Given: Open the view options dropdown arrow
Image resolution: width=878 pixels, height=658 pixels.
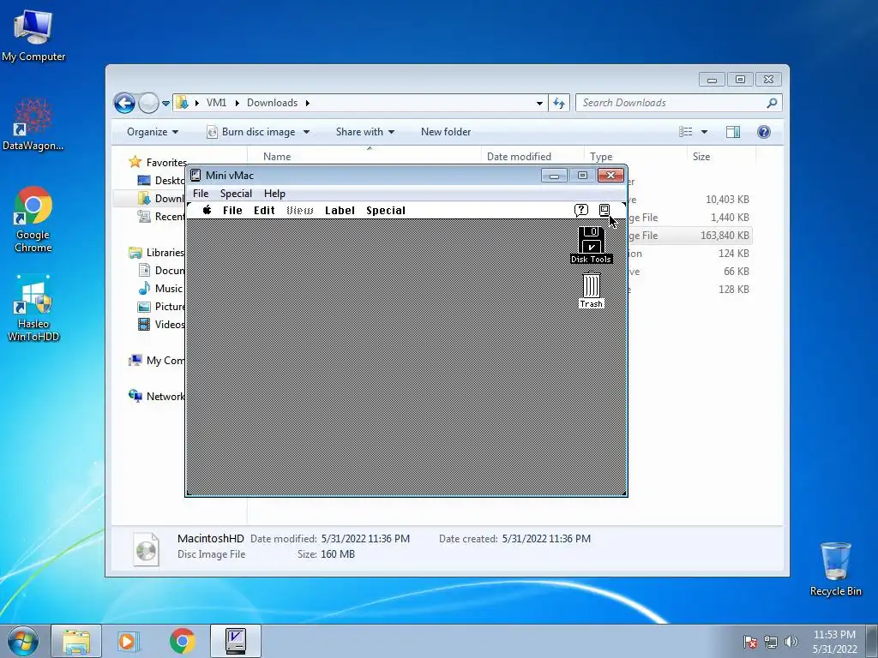Looking at the screenshot, I should pos(705,132).
